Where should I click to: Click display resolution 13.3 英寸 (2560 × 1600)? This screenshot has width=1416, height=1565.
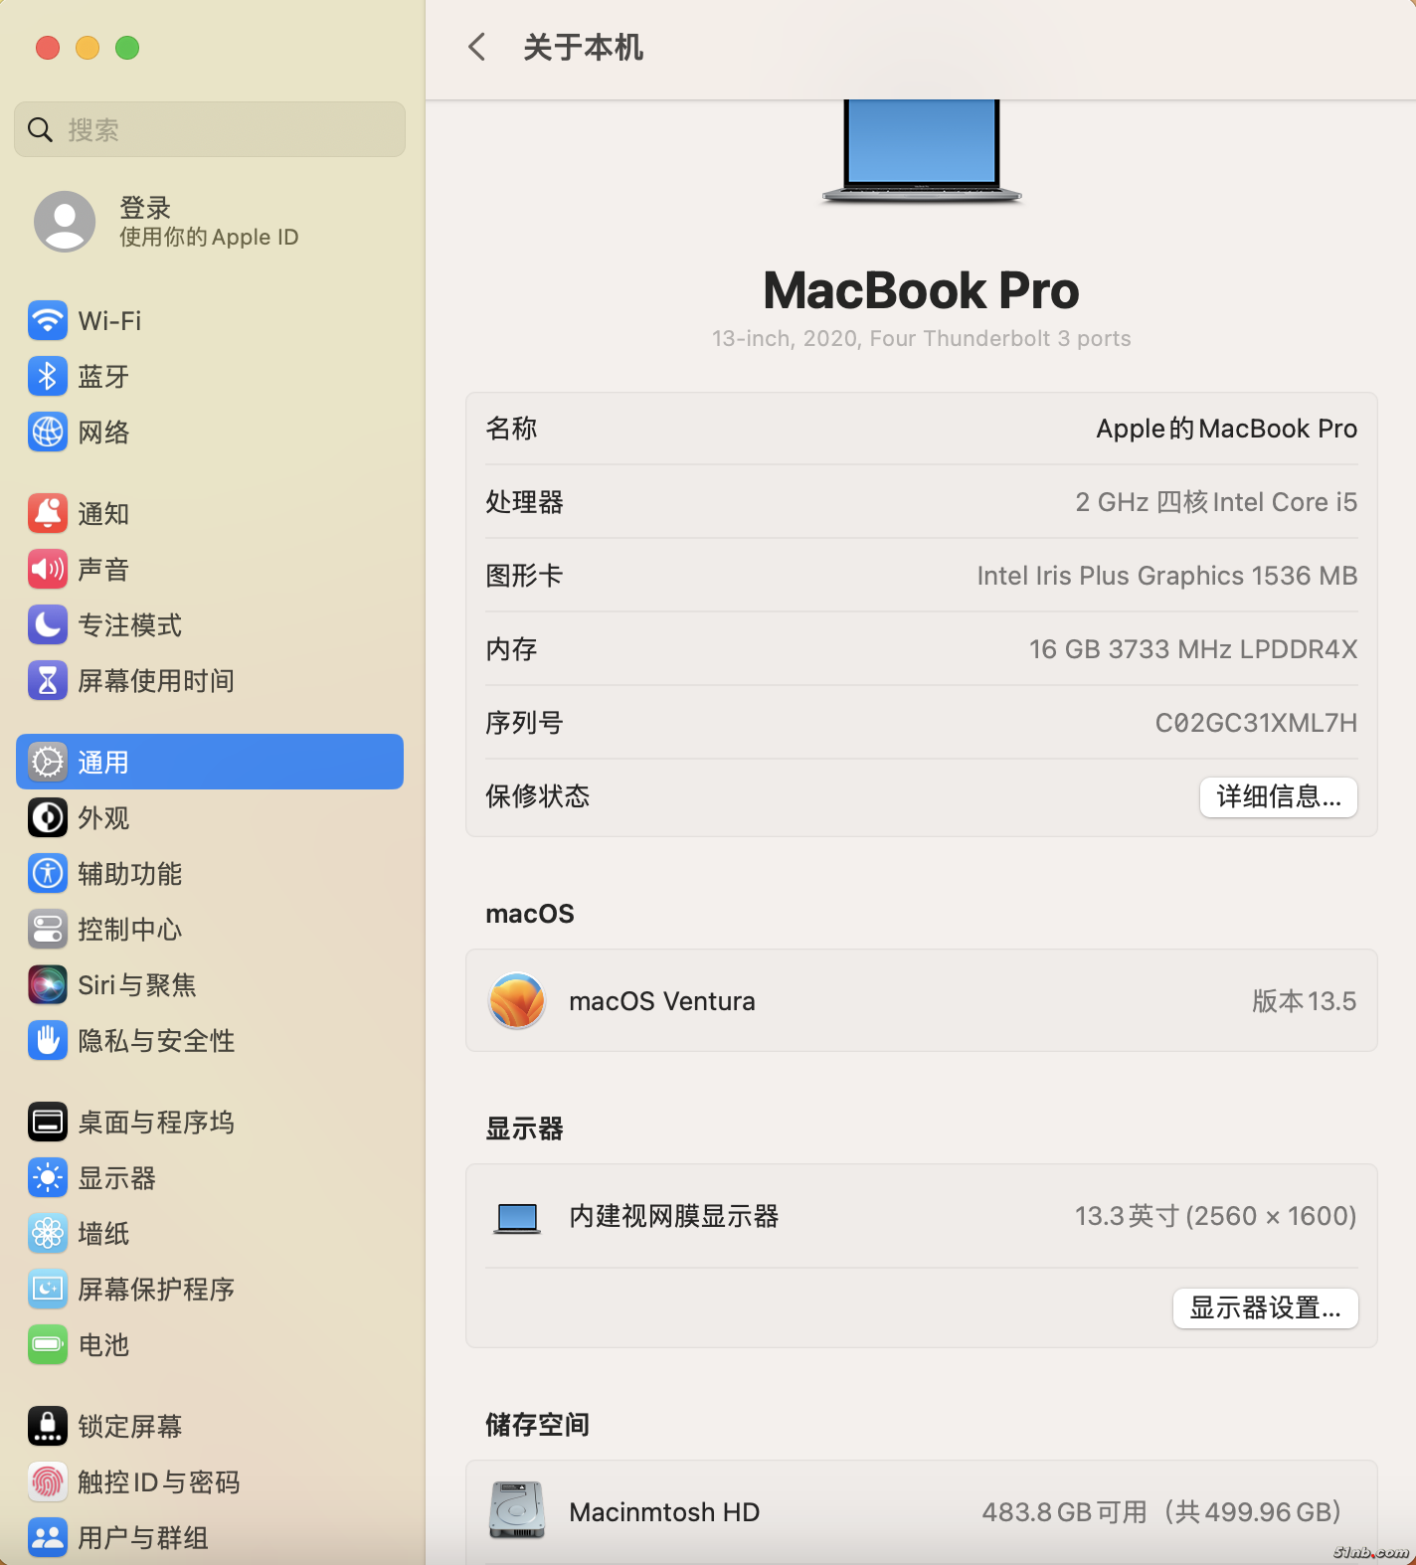point(1215,1216)
